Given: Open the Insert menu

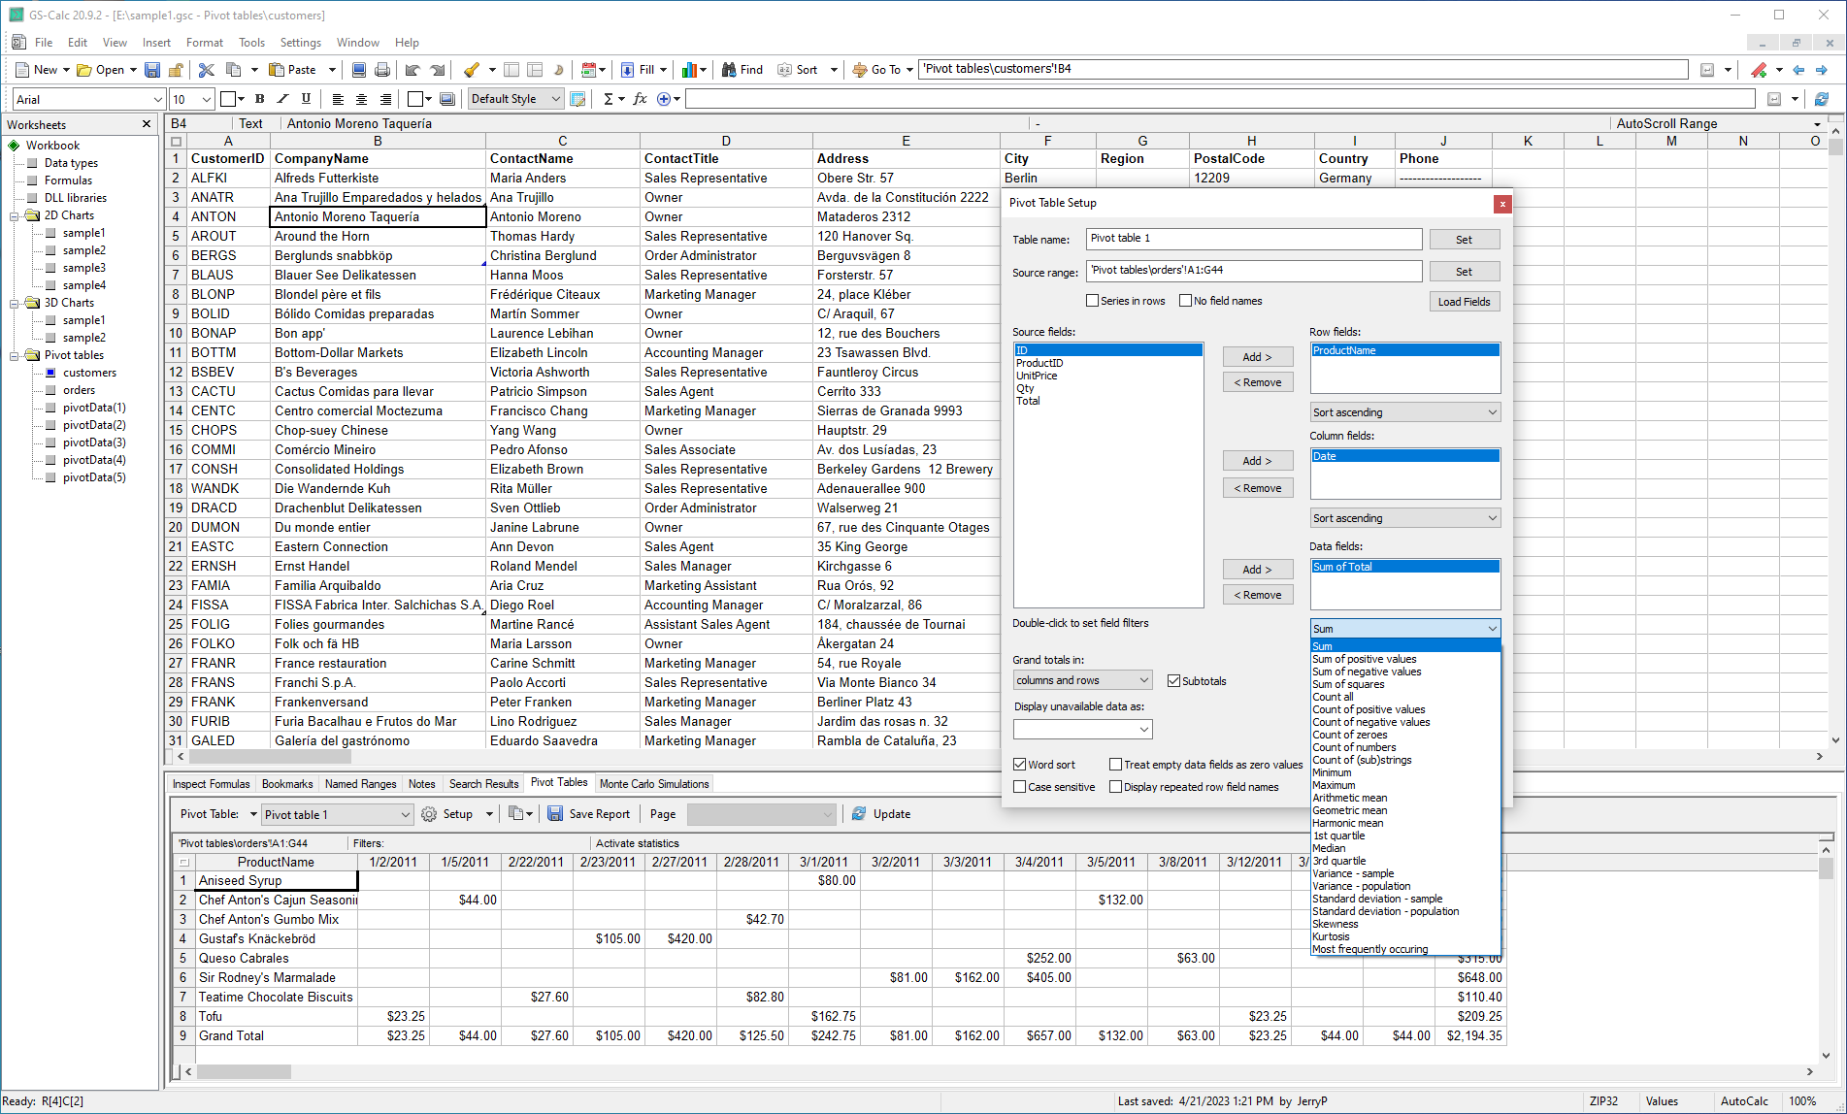Looking at the screenshot, I should click(x=156, y=43).
